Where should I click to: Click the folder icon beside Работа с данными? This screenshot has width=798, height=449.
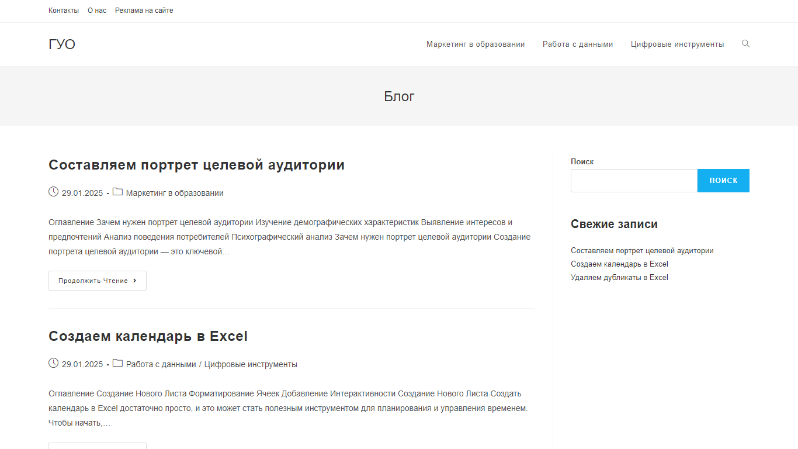[x=117, y=363]
